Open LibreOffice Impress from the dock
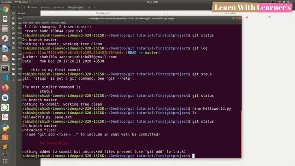 tap(5, 58)
